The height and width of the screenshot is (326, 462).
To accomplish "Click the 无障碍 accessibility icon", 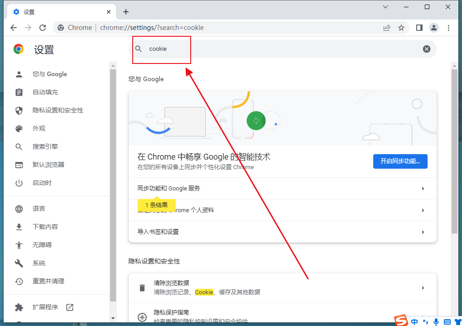I will coord(19,245).
